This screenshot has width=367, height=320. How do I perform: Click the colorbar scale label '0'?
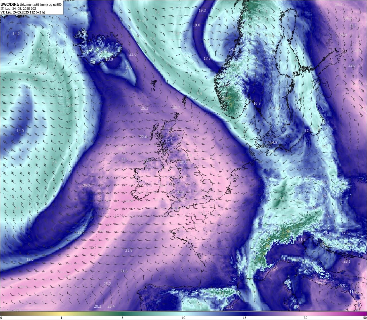(x=1, y=318)
